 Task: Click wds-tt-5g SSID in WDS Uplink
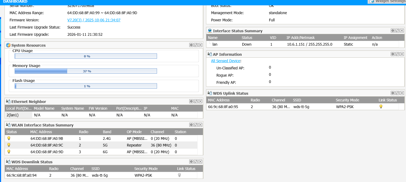[301, 107]
